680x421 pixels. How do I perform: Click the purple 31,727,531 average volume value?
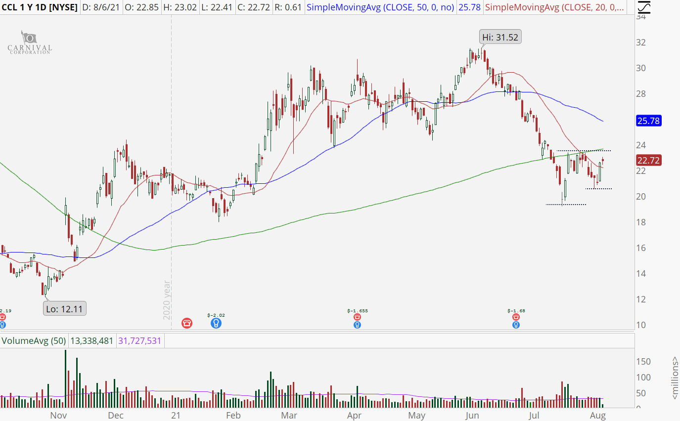click(x=139, y=341)
